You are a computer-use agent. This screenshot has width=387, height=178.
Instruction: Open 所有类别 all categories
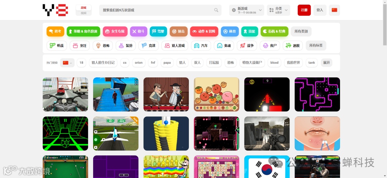coord(301,32)
